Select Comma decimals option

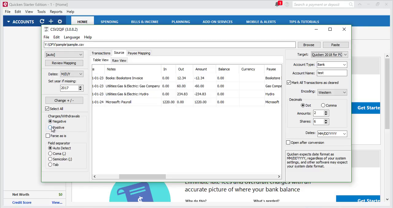point(323,105)
